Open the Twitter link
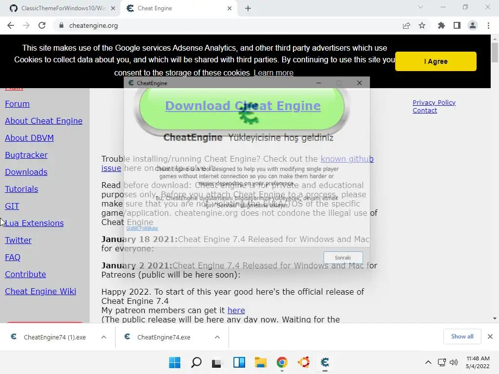This screenshot has width=499, height=374. 18,240
